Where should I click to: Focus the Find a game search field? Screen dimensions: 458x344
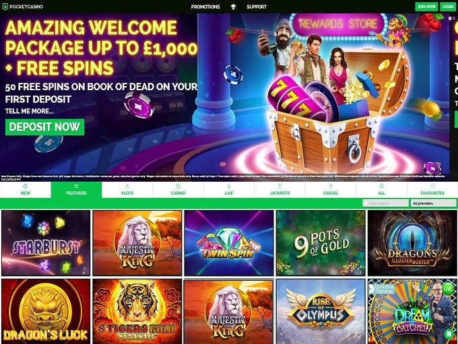[385, 203]
